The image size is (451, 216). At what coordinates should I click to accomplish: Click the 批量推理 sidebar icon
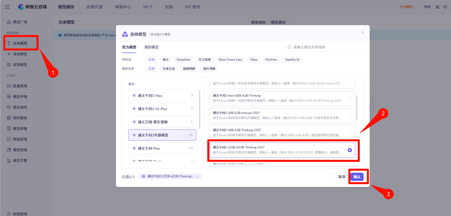(x=9, y=86)
